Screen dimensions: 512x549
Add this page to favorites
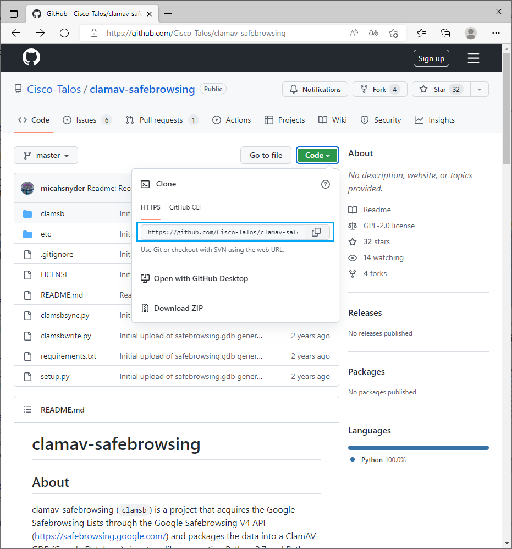tap(393, 33)
